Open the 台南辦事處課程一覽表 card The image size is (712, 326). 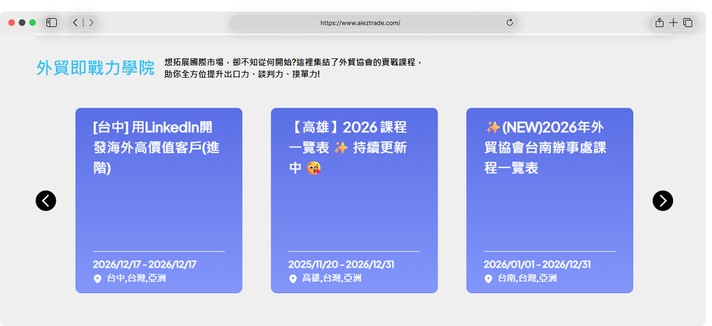click(x=549, y=200)
